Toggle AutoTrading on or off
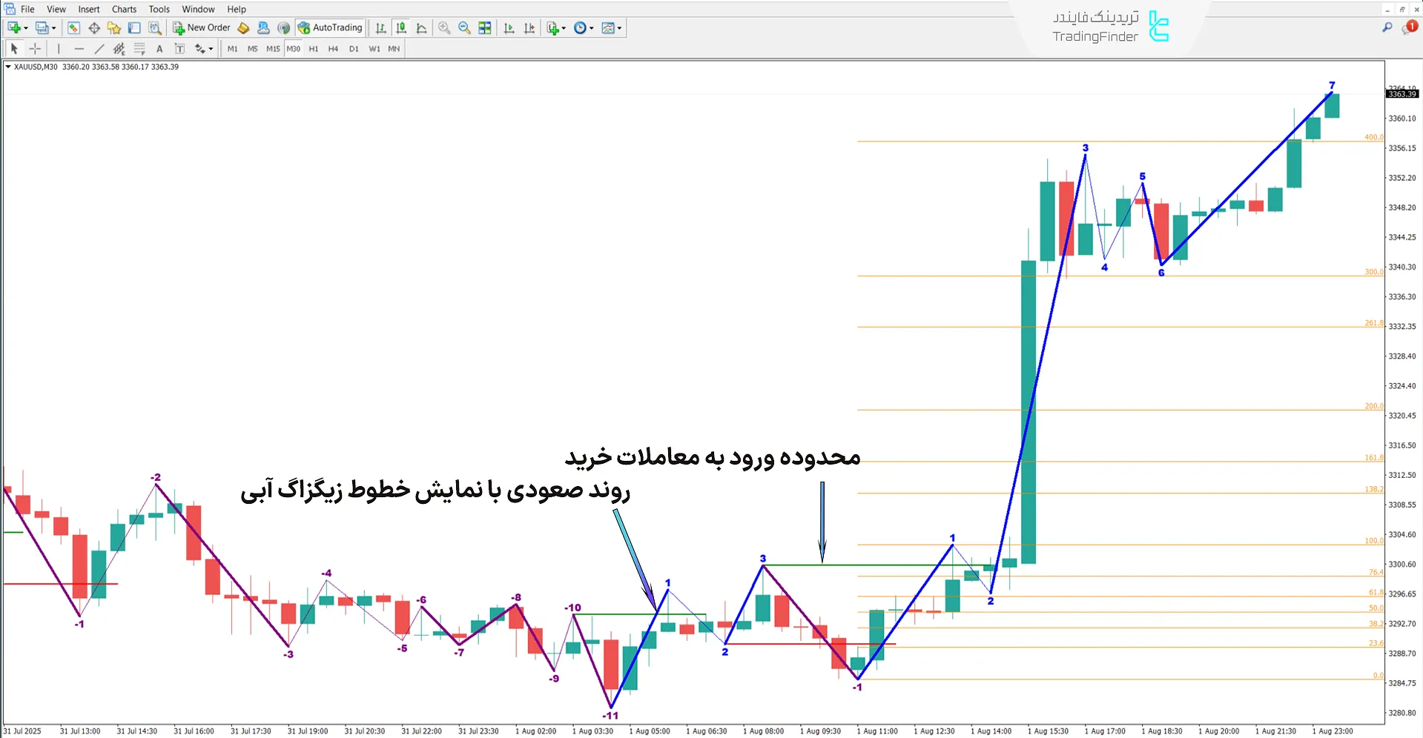The width and height of the screenshot is (1423, 738). coord(330,27)
